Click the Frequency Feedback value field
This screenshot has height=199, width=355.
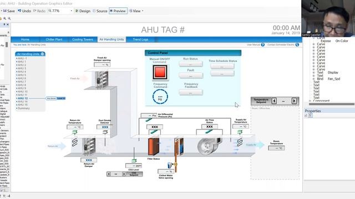(x=191, y=92)
